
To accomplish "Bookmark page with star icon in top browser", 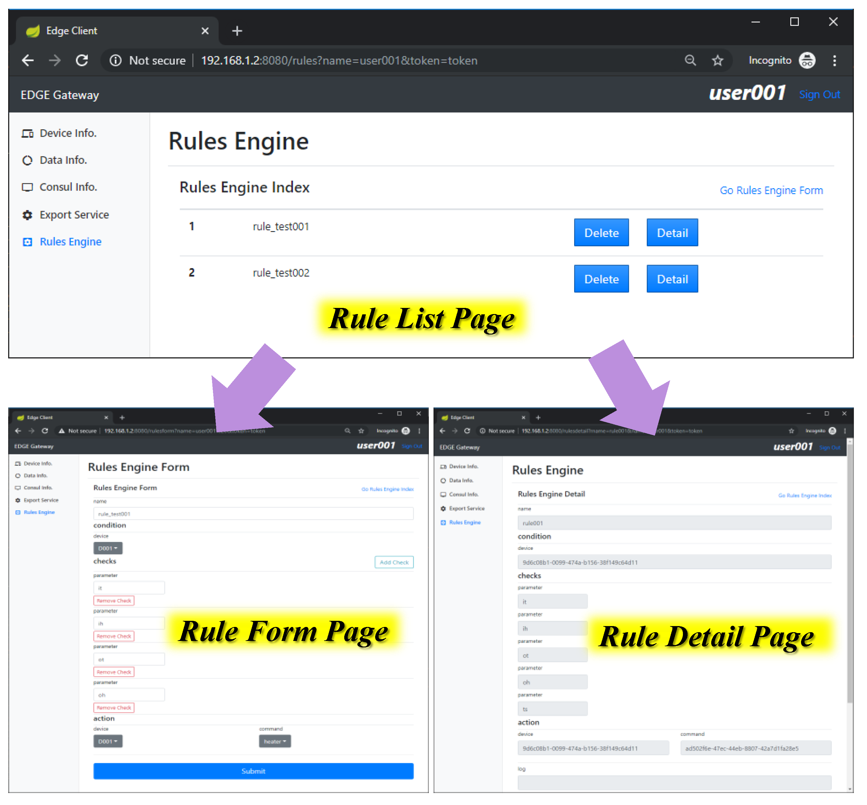I will [x=717, y=60].
